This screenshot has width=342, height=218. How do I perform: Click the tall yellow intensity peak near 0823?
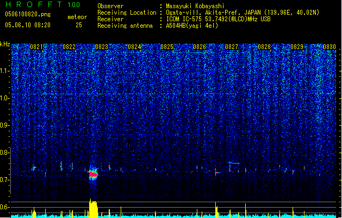pos(94,208)
